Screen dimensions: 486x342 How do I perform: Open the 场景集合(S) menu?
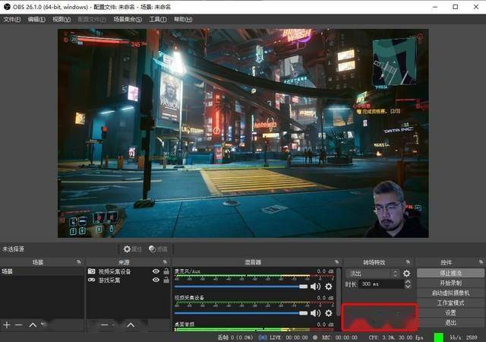(128, 20)
